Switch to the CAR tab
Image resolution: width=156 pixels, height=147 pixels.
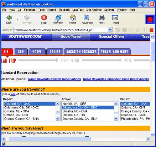pyautogui.click(x=21, y=52)
